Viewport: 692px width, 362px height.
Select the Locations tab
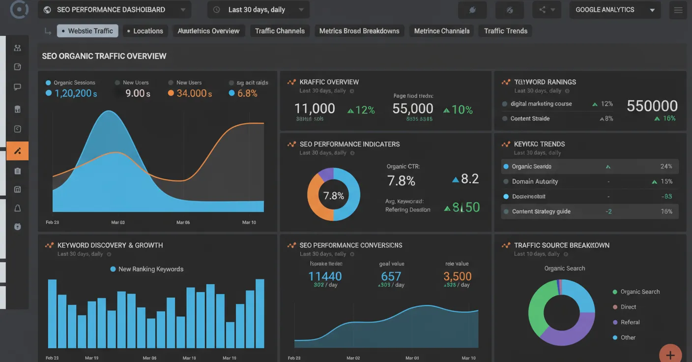[145, 30]
